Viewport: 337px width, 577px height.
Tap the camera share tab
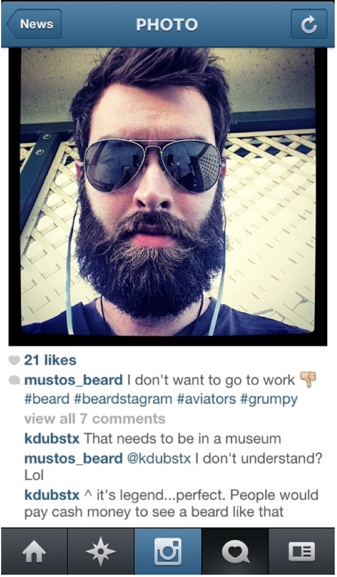[x=168, y=552]
